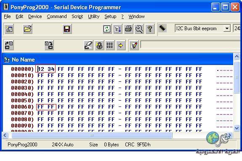Click first FF byte in row 000060
Viewport: 242px width, 161px height.
coord(41,107)
